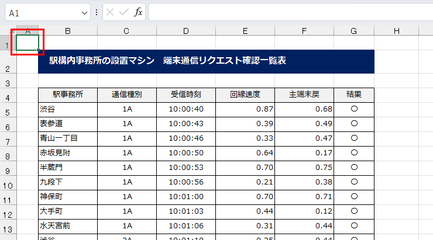Screen dimensions: 433x240
Task: Select the cell 大手町
Action: tap(68, 211)
